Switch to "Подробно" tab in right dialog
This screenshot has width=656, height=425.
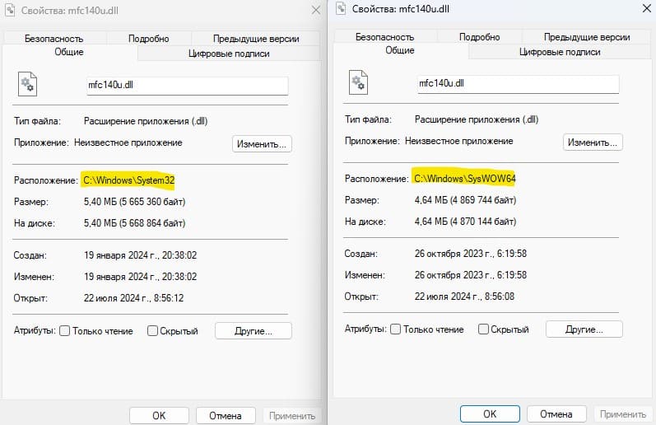tap(480, 37)
